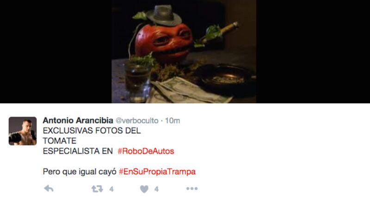
Task: Like the tweet with the heart icon
Action: [144, 189]
